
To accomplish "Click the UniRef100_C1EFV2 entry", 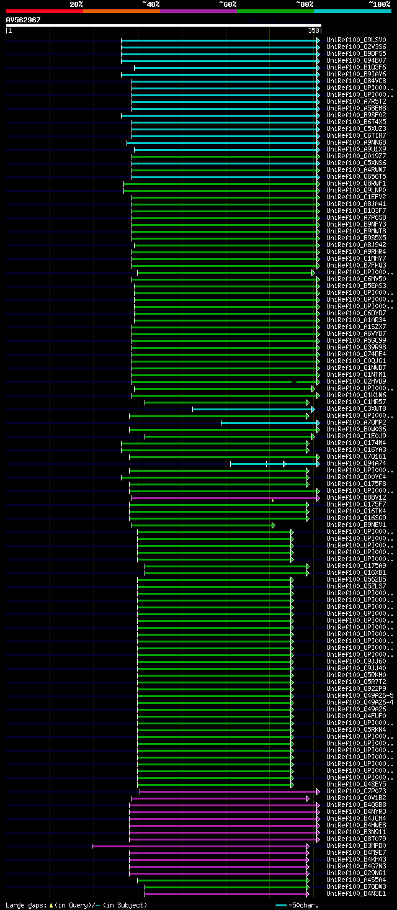I will (x=356, y=197).
